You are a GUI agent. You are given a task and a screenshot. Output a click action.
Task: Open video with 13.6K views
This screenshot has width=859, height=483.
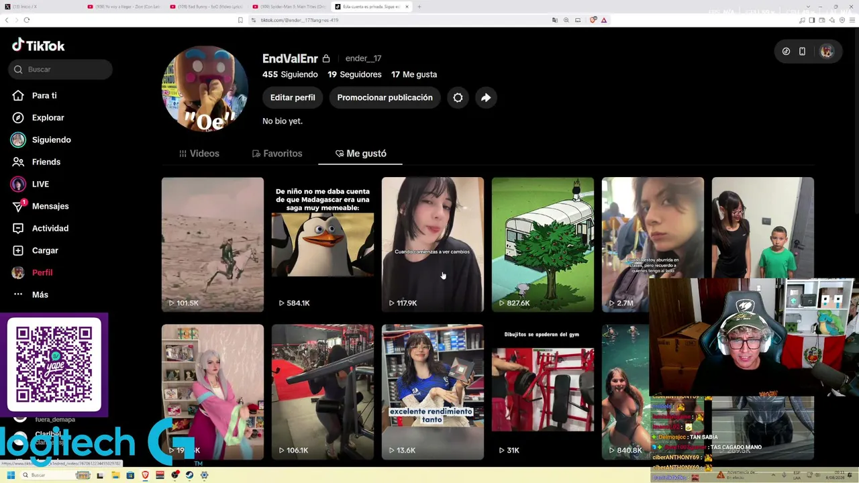coord(433,392)
